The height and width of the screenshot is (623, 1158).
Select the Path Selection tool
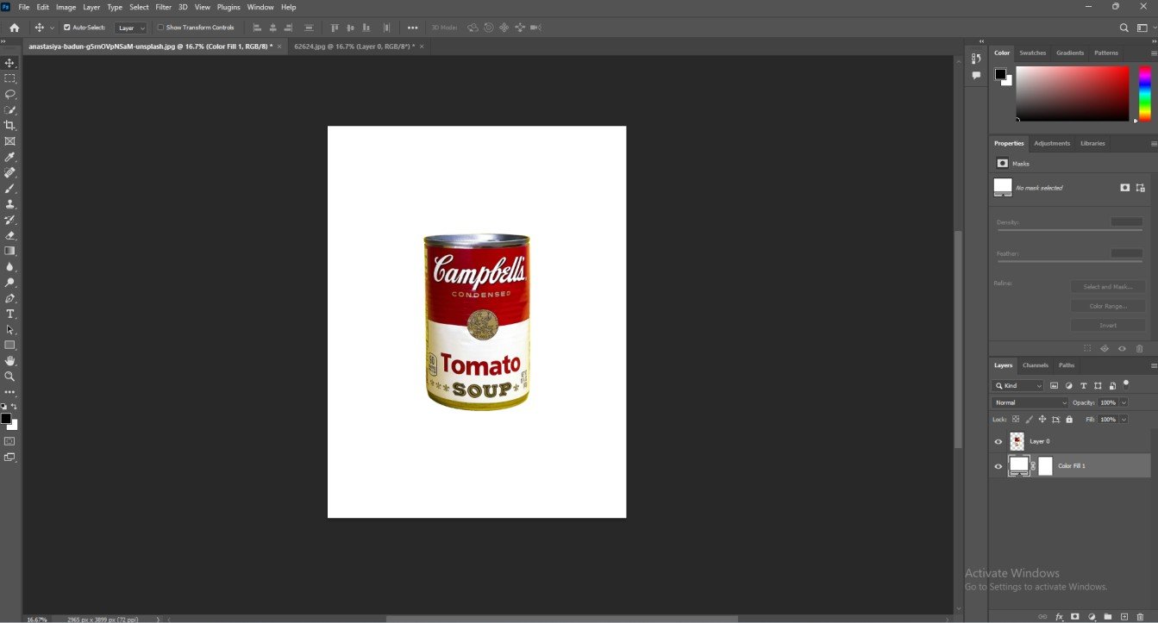(10, 330)
